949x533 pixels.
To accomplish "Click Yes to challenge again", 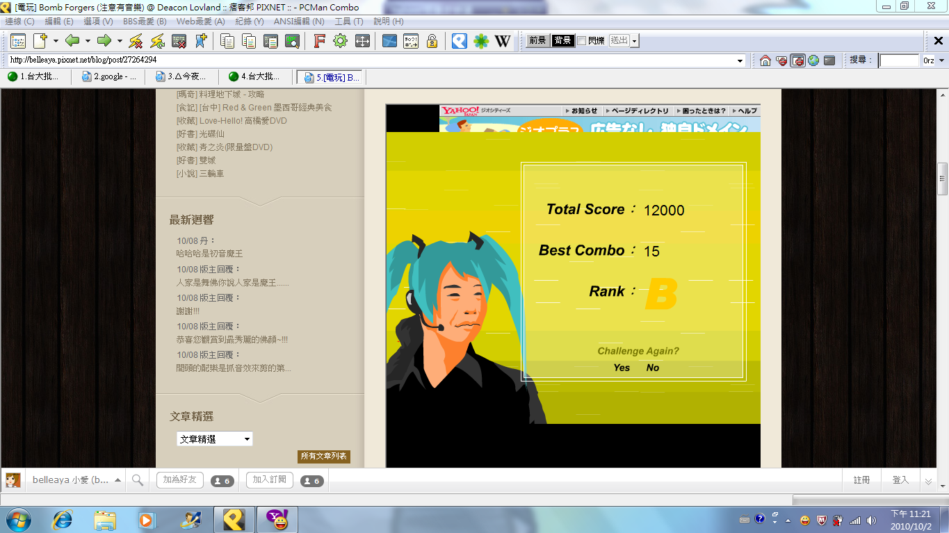I will (622, 368).
